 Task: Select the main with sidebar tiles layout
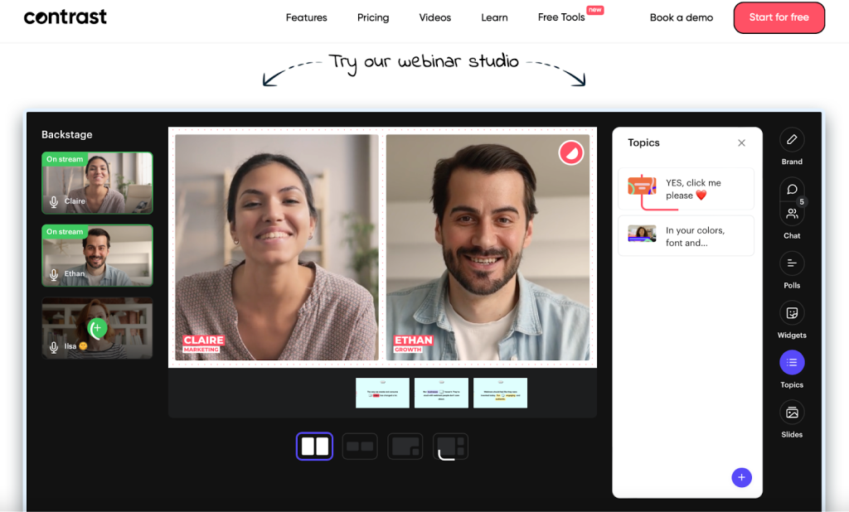click(x=450, y=447)
